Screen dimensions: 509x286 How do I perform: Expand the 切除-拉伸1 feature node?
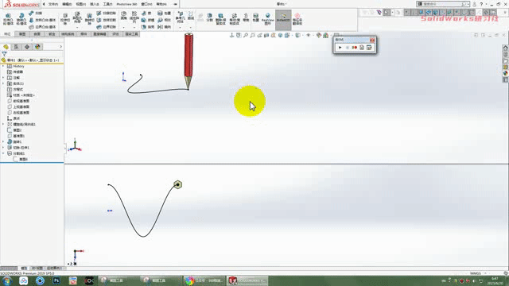3,148
